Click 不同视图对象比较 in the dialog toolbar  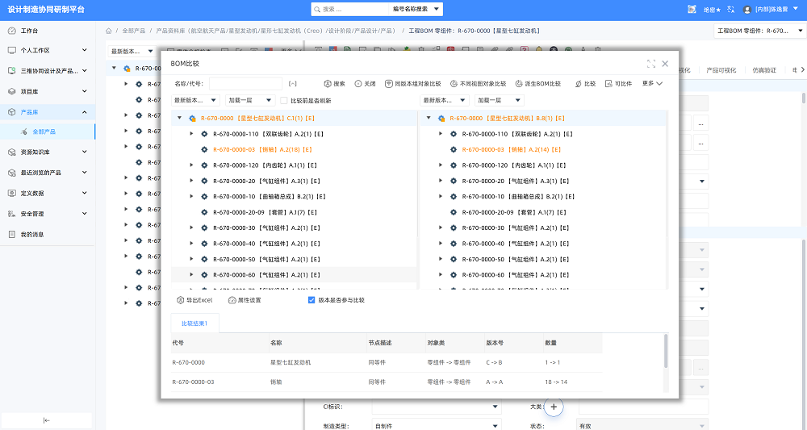tap(478, 84)
